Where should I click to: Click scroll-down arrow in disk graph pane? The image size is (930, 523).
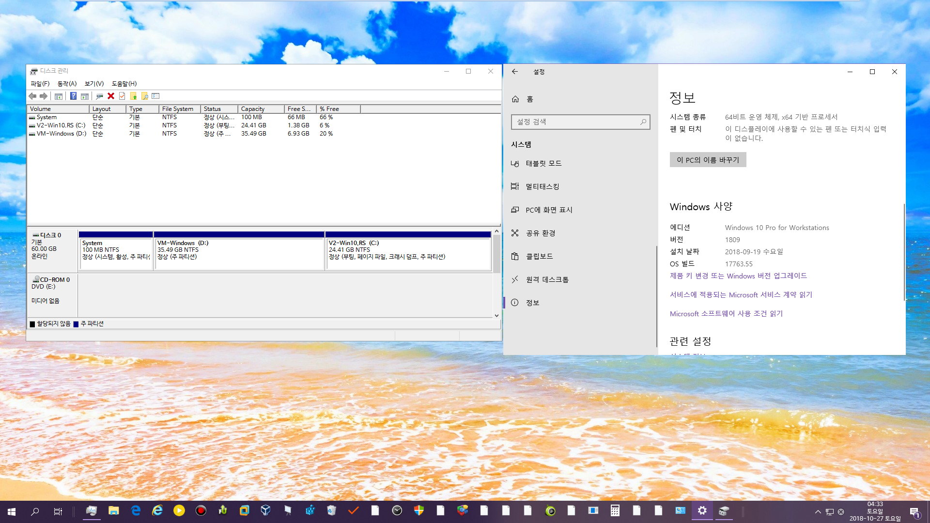click(496, 315)
